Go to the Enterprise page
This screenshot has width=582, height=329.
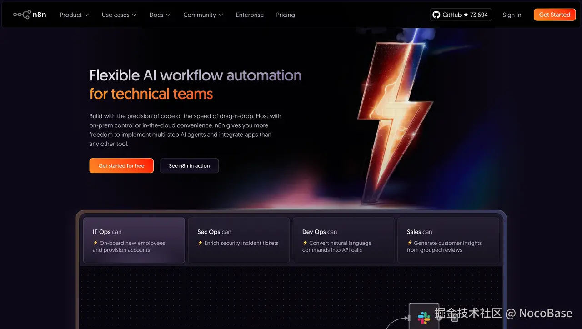(250, 15)
